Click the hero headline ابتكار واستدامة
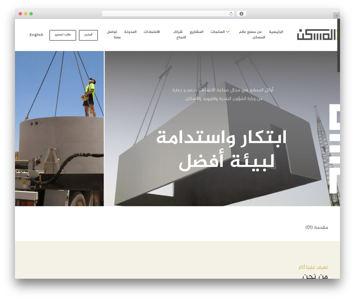 pyautogui.click(x=221, y=138)
